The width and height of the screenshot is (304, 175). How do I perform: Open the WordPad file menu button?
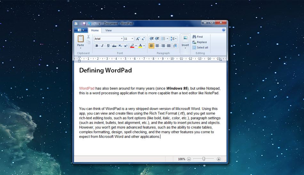(81, 30)
